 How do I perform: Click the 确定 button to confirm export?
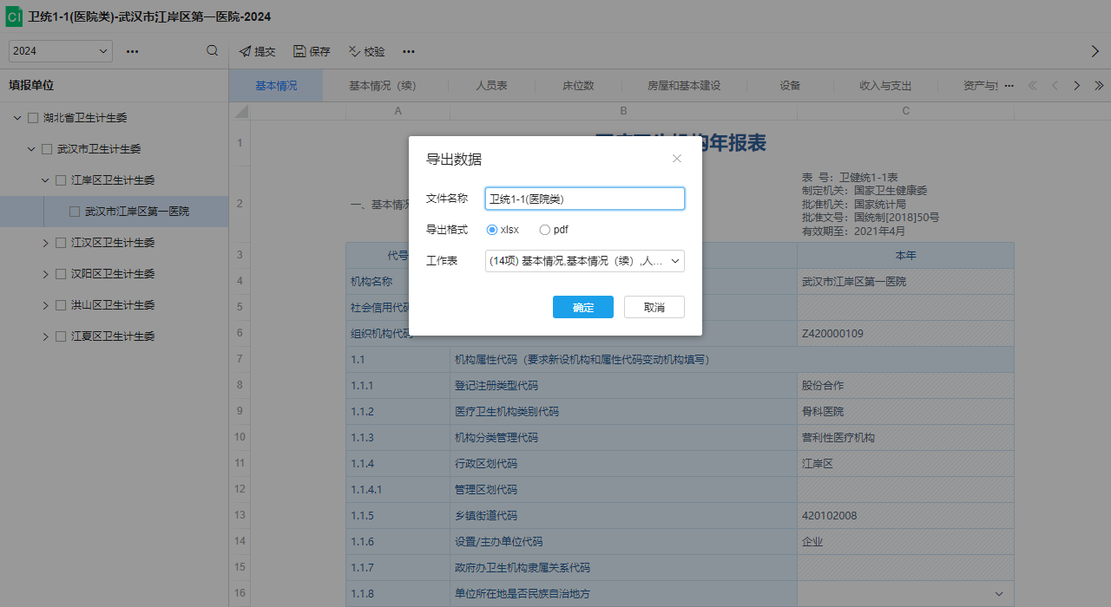(x=582, y=306)
